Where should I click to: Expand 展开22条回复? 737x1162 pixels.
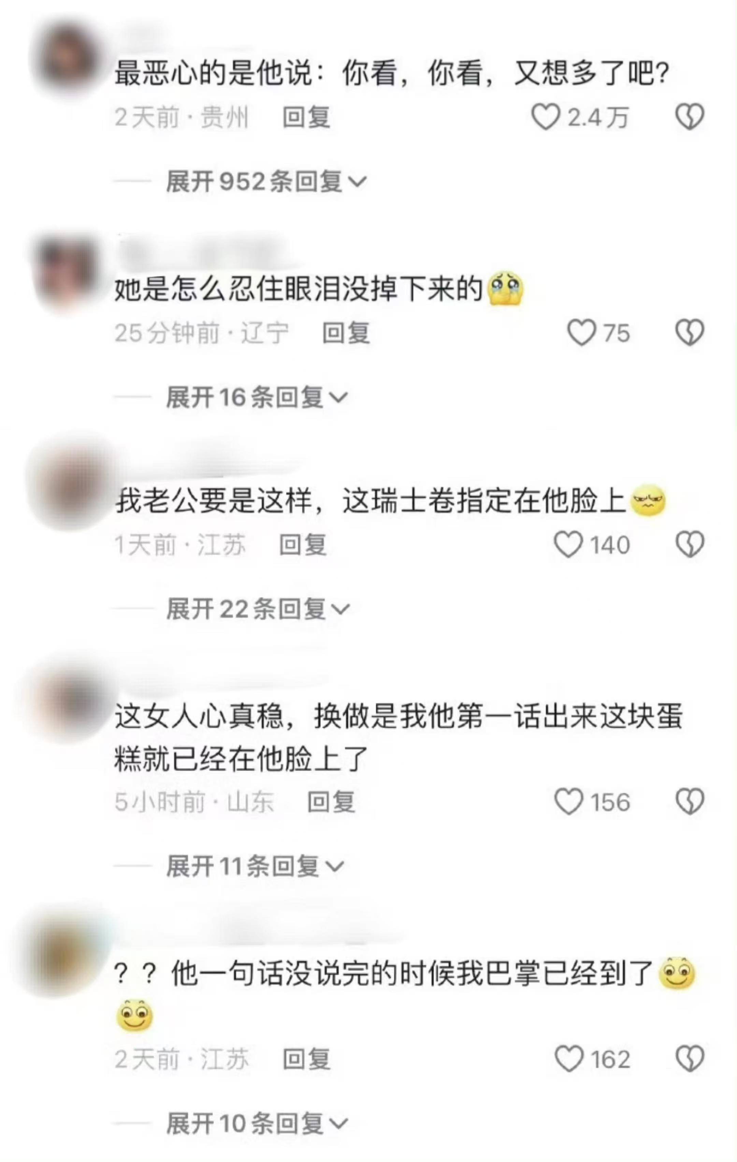pos(258,609)
